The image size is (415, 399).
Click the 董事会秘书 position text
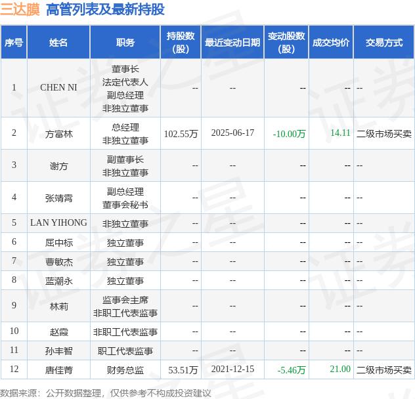[125, 205]
